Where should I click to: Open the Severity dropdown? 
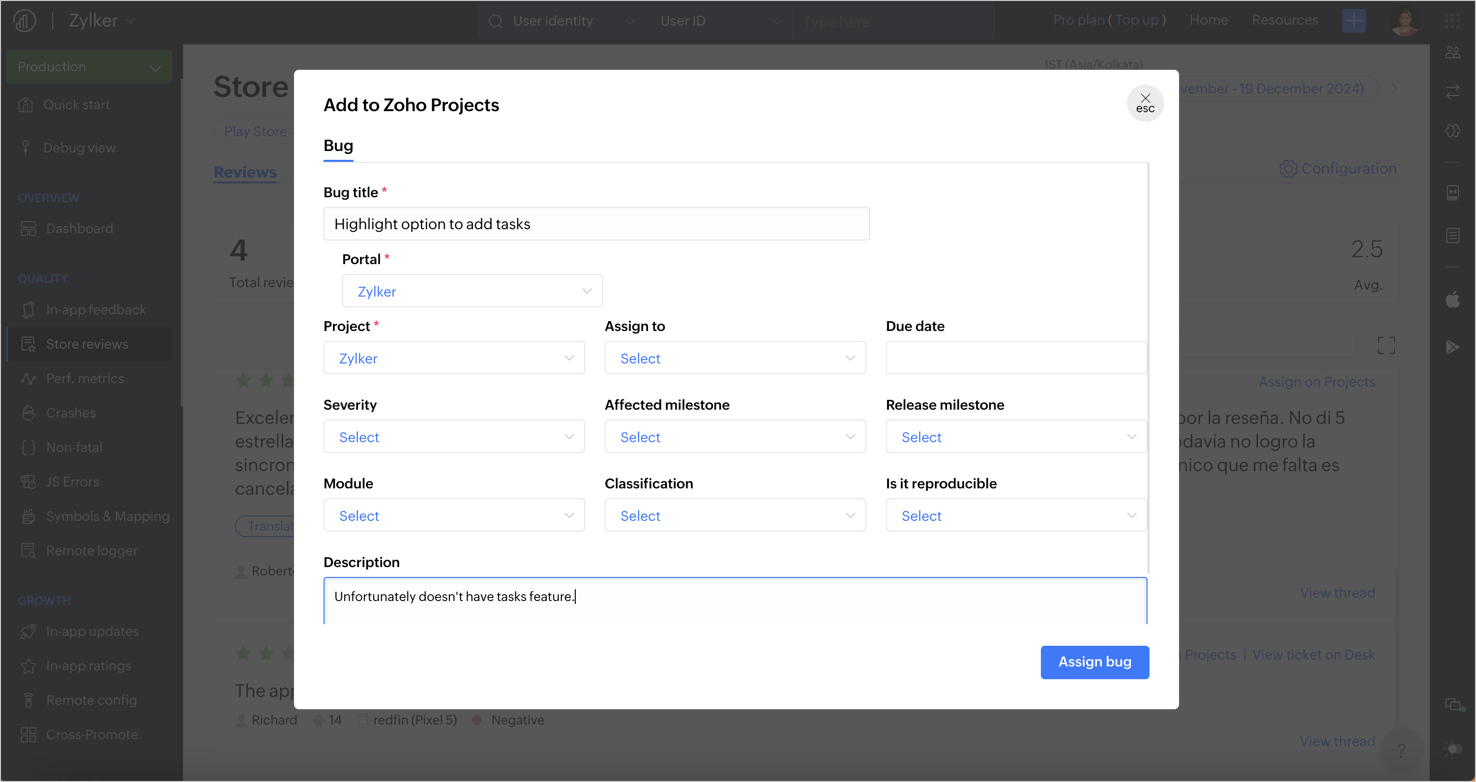coord(453,437)
